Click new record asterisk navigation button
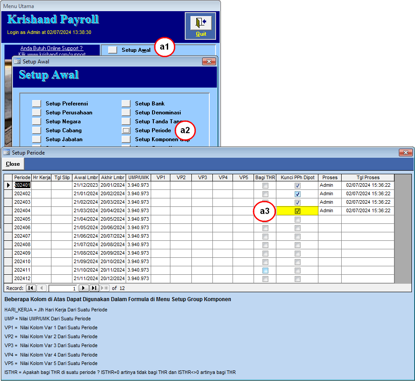 click(105, 288)
